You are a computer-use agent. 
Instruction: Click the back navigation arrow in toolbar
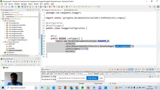[x=89, y=7]
